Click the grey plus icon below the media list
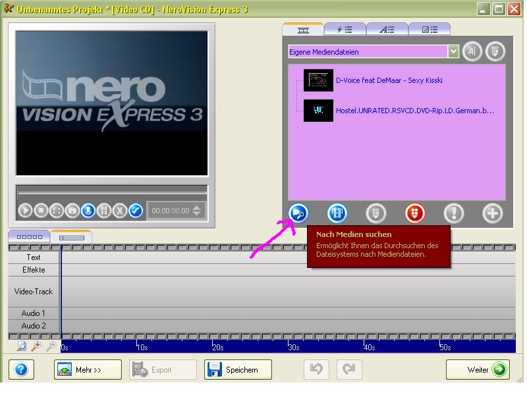Image resolution: width=527 pixels, height=395 pixels. pyautogui.click(x=492, y=213)
